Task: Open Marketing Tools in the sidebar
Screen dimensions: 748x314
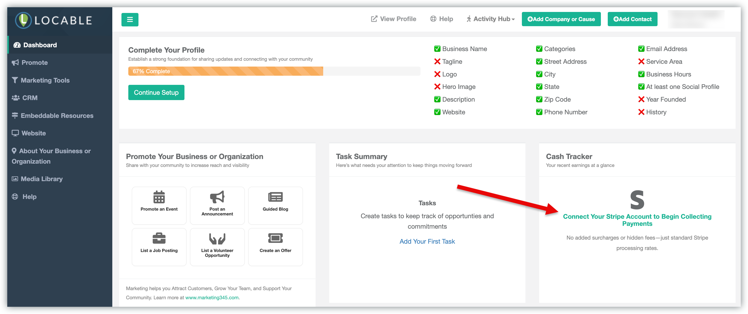Action: (x=45, y=80)
